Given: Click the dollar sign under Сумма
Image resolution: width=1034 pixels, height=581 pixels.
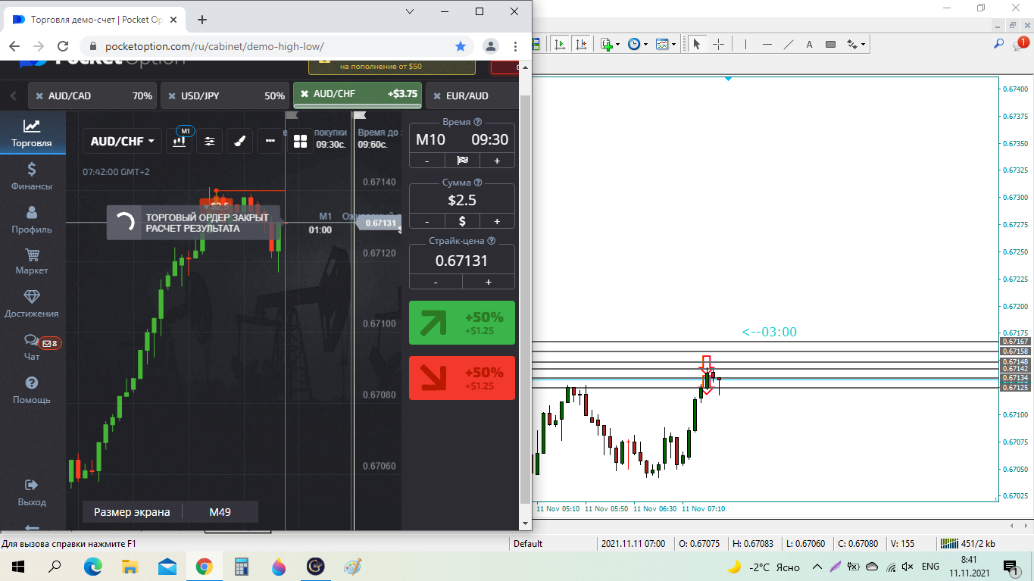Looking at the screenshot, I should coord(462,221).
